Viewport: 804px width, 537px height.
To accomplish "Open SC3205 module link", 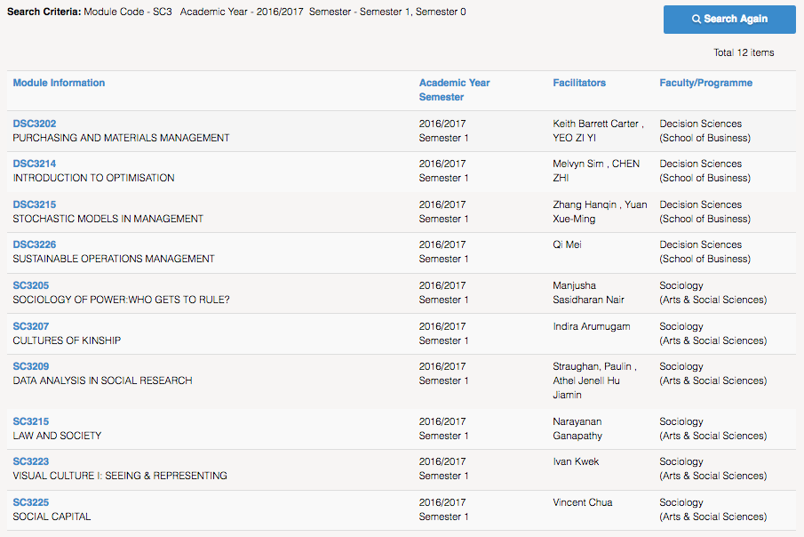I will pos(31,285).
